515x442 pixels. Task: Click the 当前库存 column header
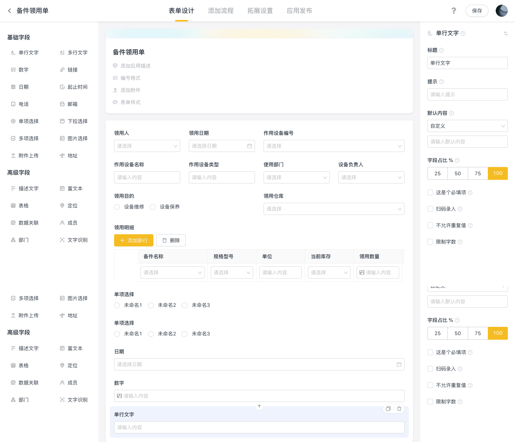click(330, 256)
